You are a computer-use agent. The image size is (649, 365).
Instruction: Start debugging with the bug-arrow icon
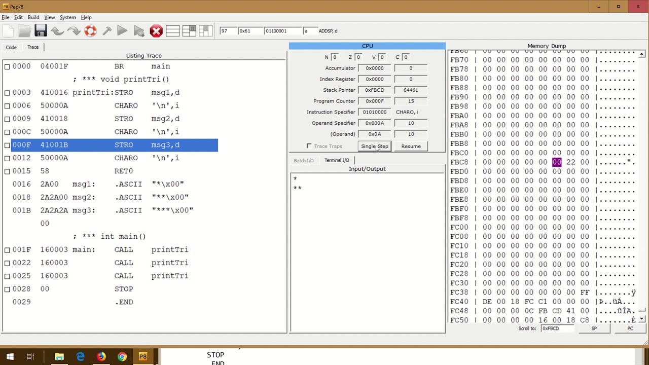(139, 31)
